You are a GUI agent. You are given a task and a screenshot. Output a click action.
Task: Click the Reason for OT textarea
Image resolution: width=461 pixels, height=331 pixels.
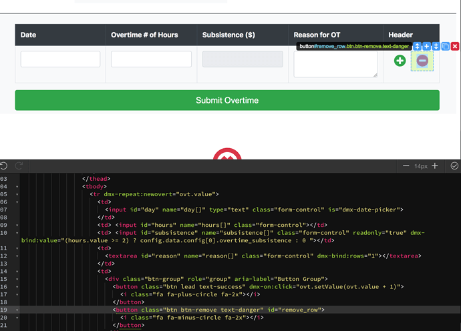tap(335, 64)
